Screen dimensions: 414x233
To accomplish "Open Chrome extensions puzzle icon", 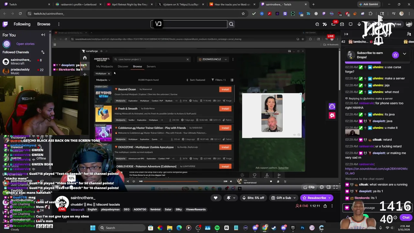I will tap(370, 14).
